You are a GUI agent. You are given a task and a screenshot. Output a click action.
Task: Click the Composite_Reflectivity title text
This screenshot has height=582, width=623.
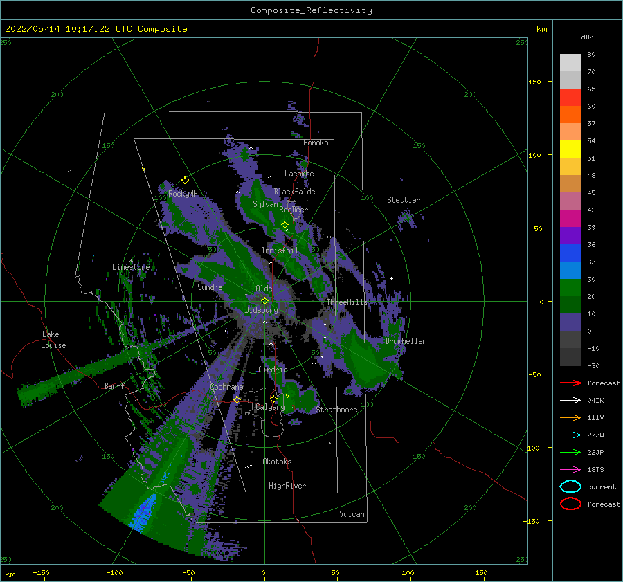pyautogui.click(x=311, y=10)
